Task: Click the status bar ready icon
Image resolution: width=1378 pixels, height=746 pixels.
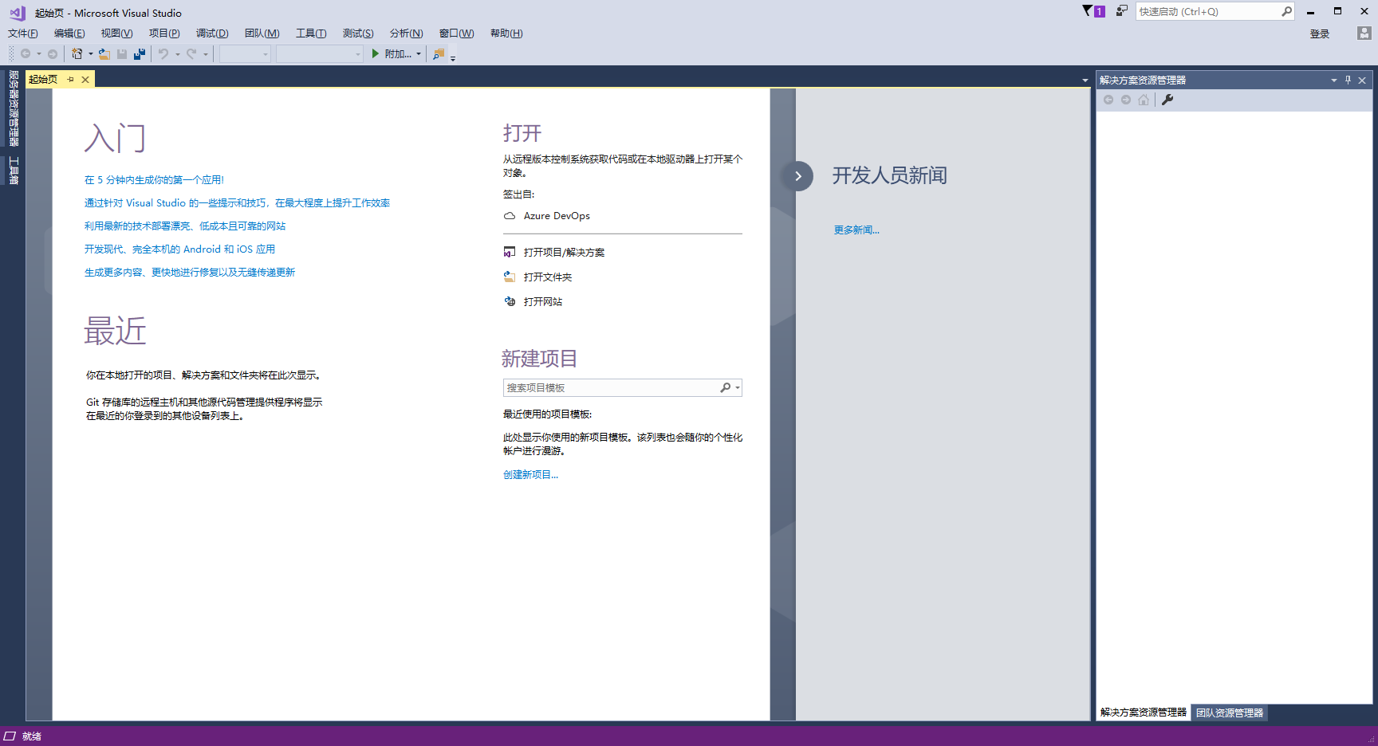Action: pos(10,736)
